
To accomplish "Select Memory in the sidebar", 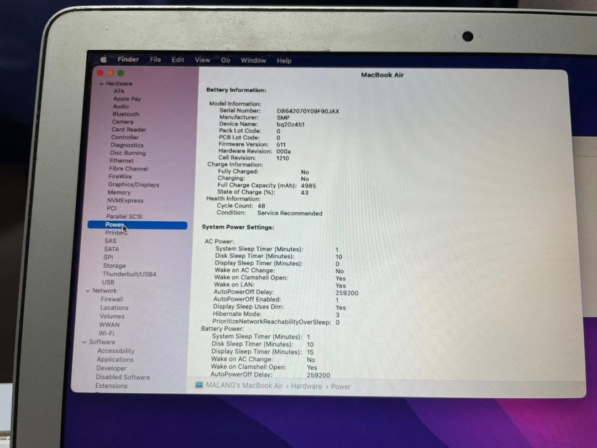I will (119, 192).
